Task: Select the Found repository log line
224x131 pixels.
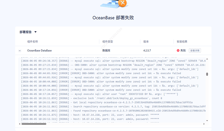Action: 113,111
